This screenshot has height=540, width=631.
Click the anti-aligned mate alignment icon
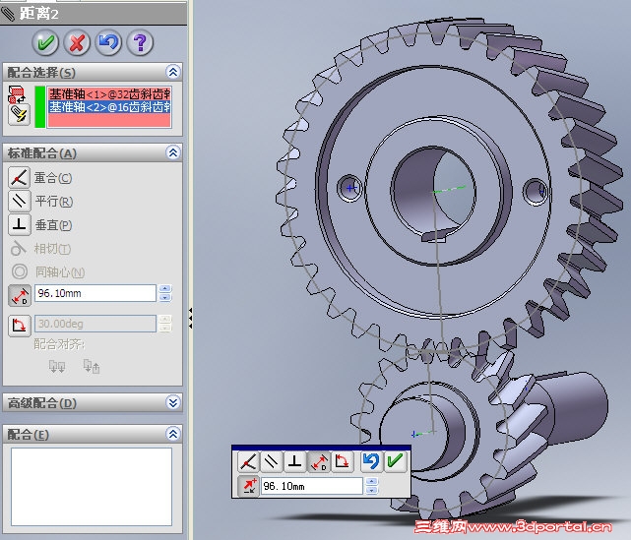tap(92, 366)
